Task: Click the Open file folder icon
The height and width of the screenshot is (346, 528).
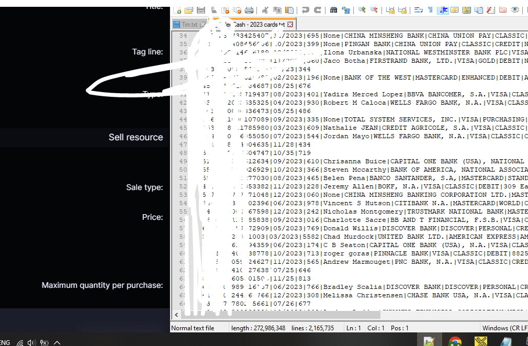Action: 189,10
